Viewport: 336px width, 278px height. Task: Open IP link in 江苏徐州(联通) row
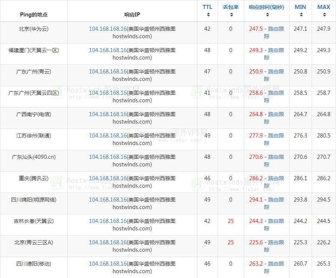[108, 136]
